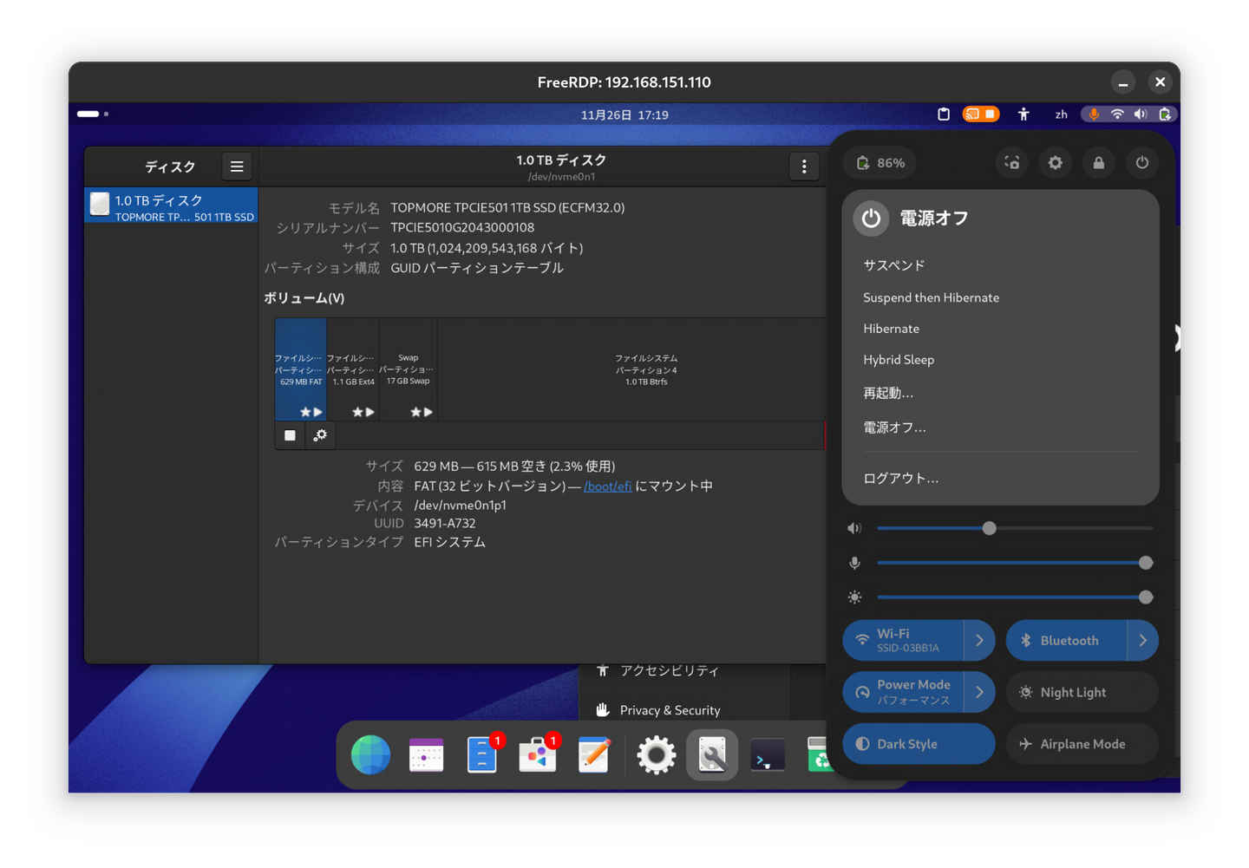Open partition options gear below volumes
1249x868 pixels.
point(320,435)
